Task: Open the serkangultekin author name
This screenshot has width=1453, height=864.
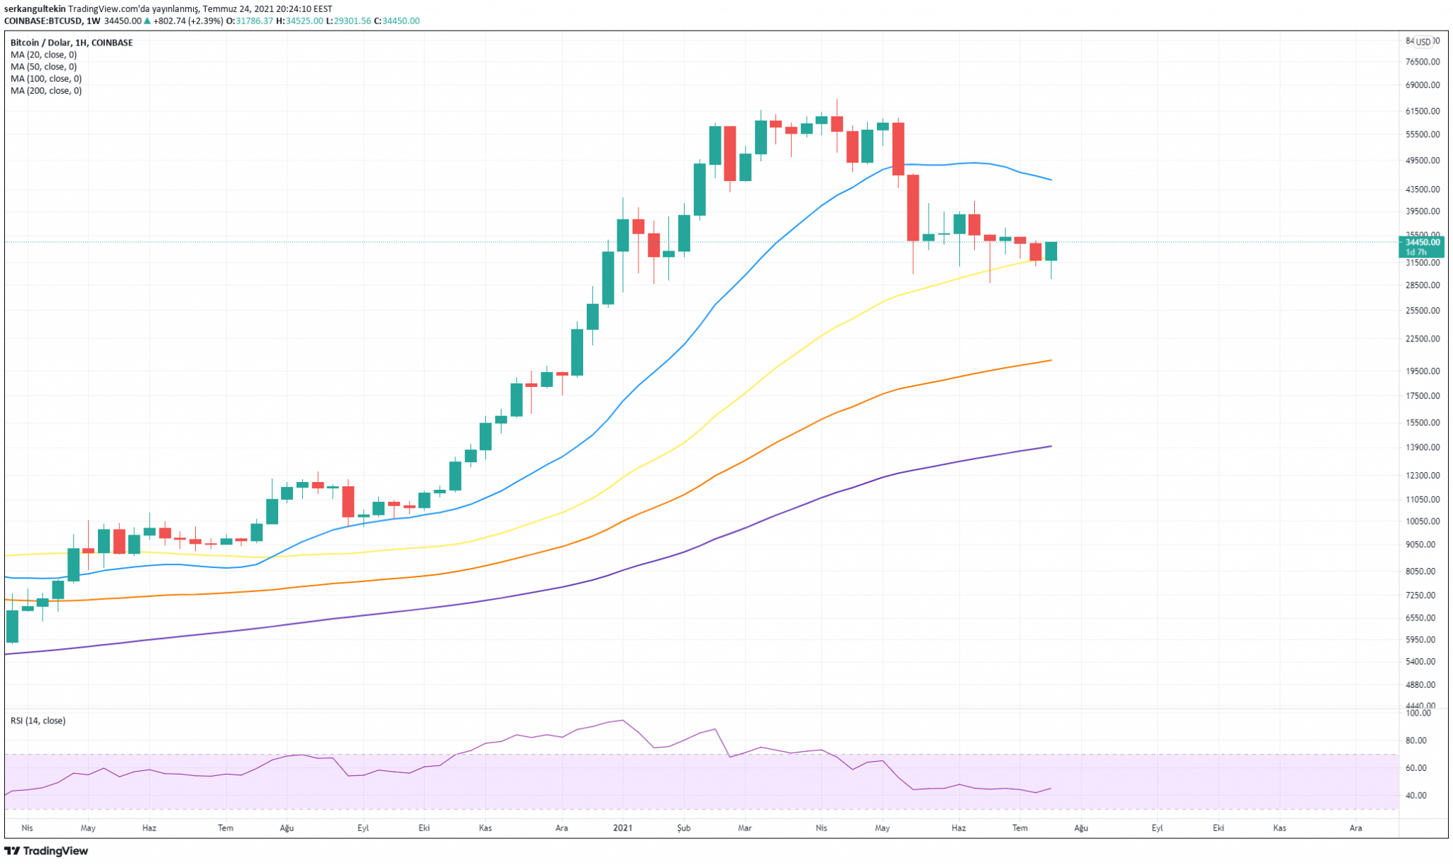Action: pyautogui.click(x=35, y=9)
